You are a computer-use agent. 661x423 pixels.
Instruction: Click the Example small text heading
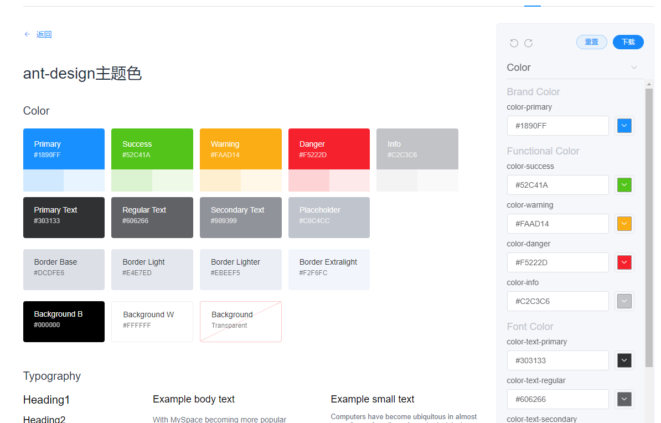tap(372, 399)
